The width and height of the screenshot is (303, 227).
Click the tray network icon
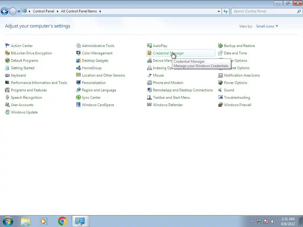tap(259, 221)
